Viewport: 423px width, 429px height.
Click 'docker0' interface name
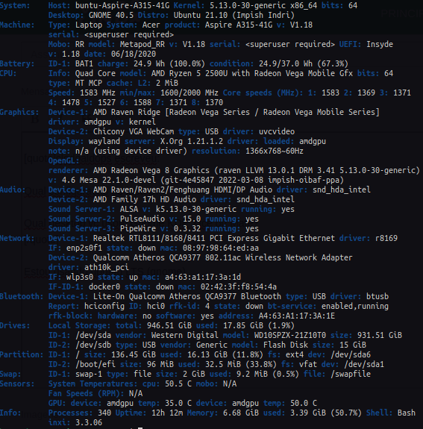click(104, 287)
